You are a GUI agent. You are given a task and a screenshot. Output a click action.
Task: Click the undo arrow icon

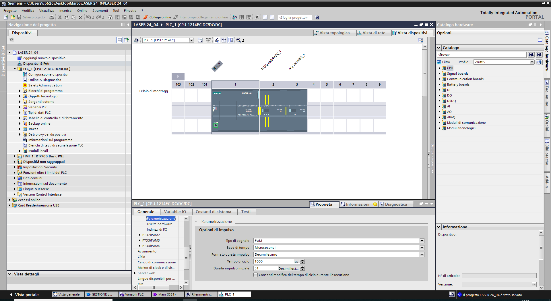(x=88, y=17)
